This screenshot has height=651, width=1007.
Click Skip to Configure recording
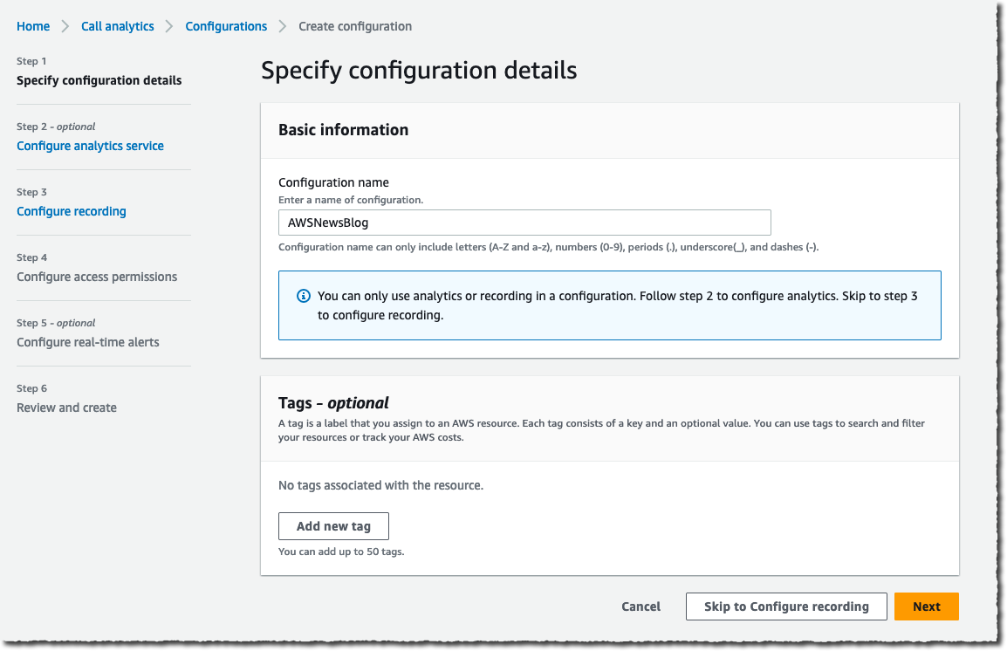(785, 606)
